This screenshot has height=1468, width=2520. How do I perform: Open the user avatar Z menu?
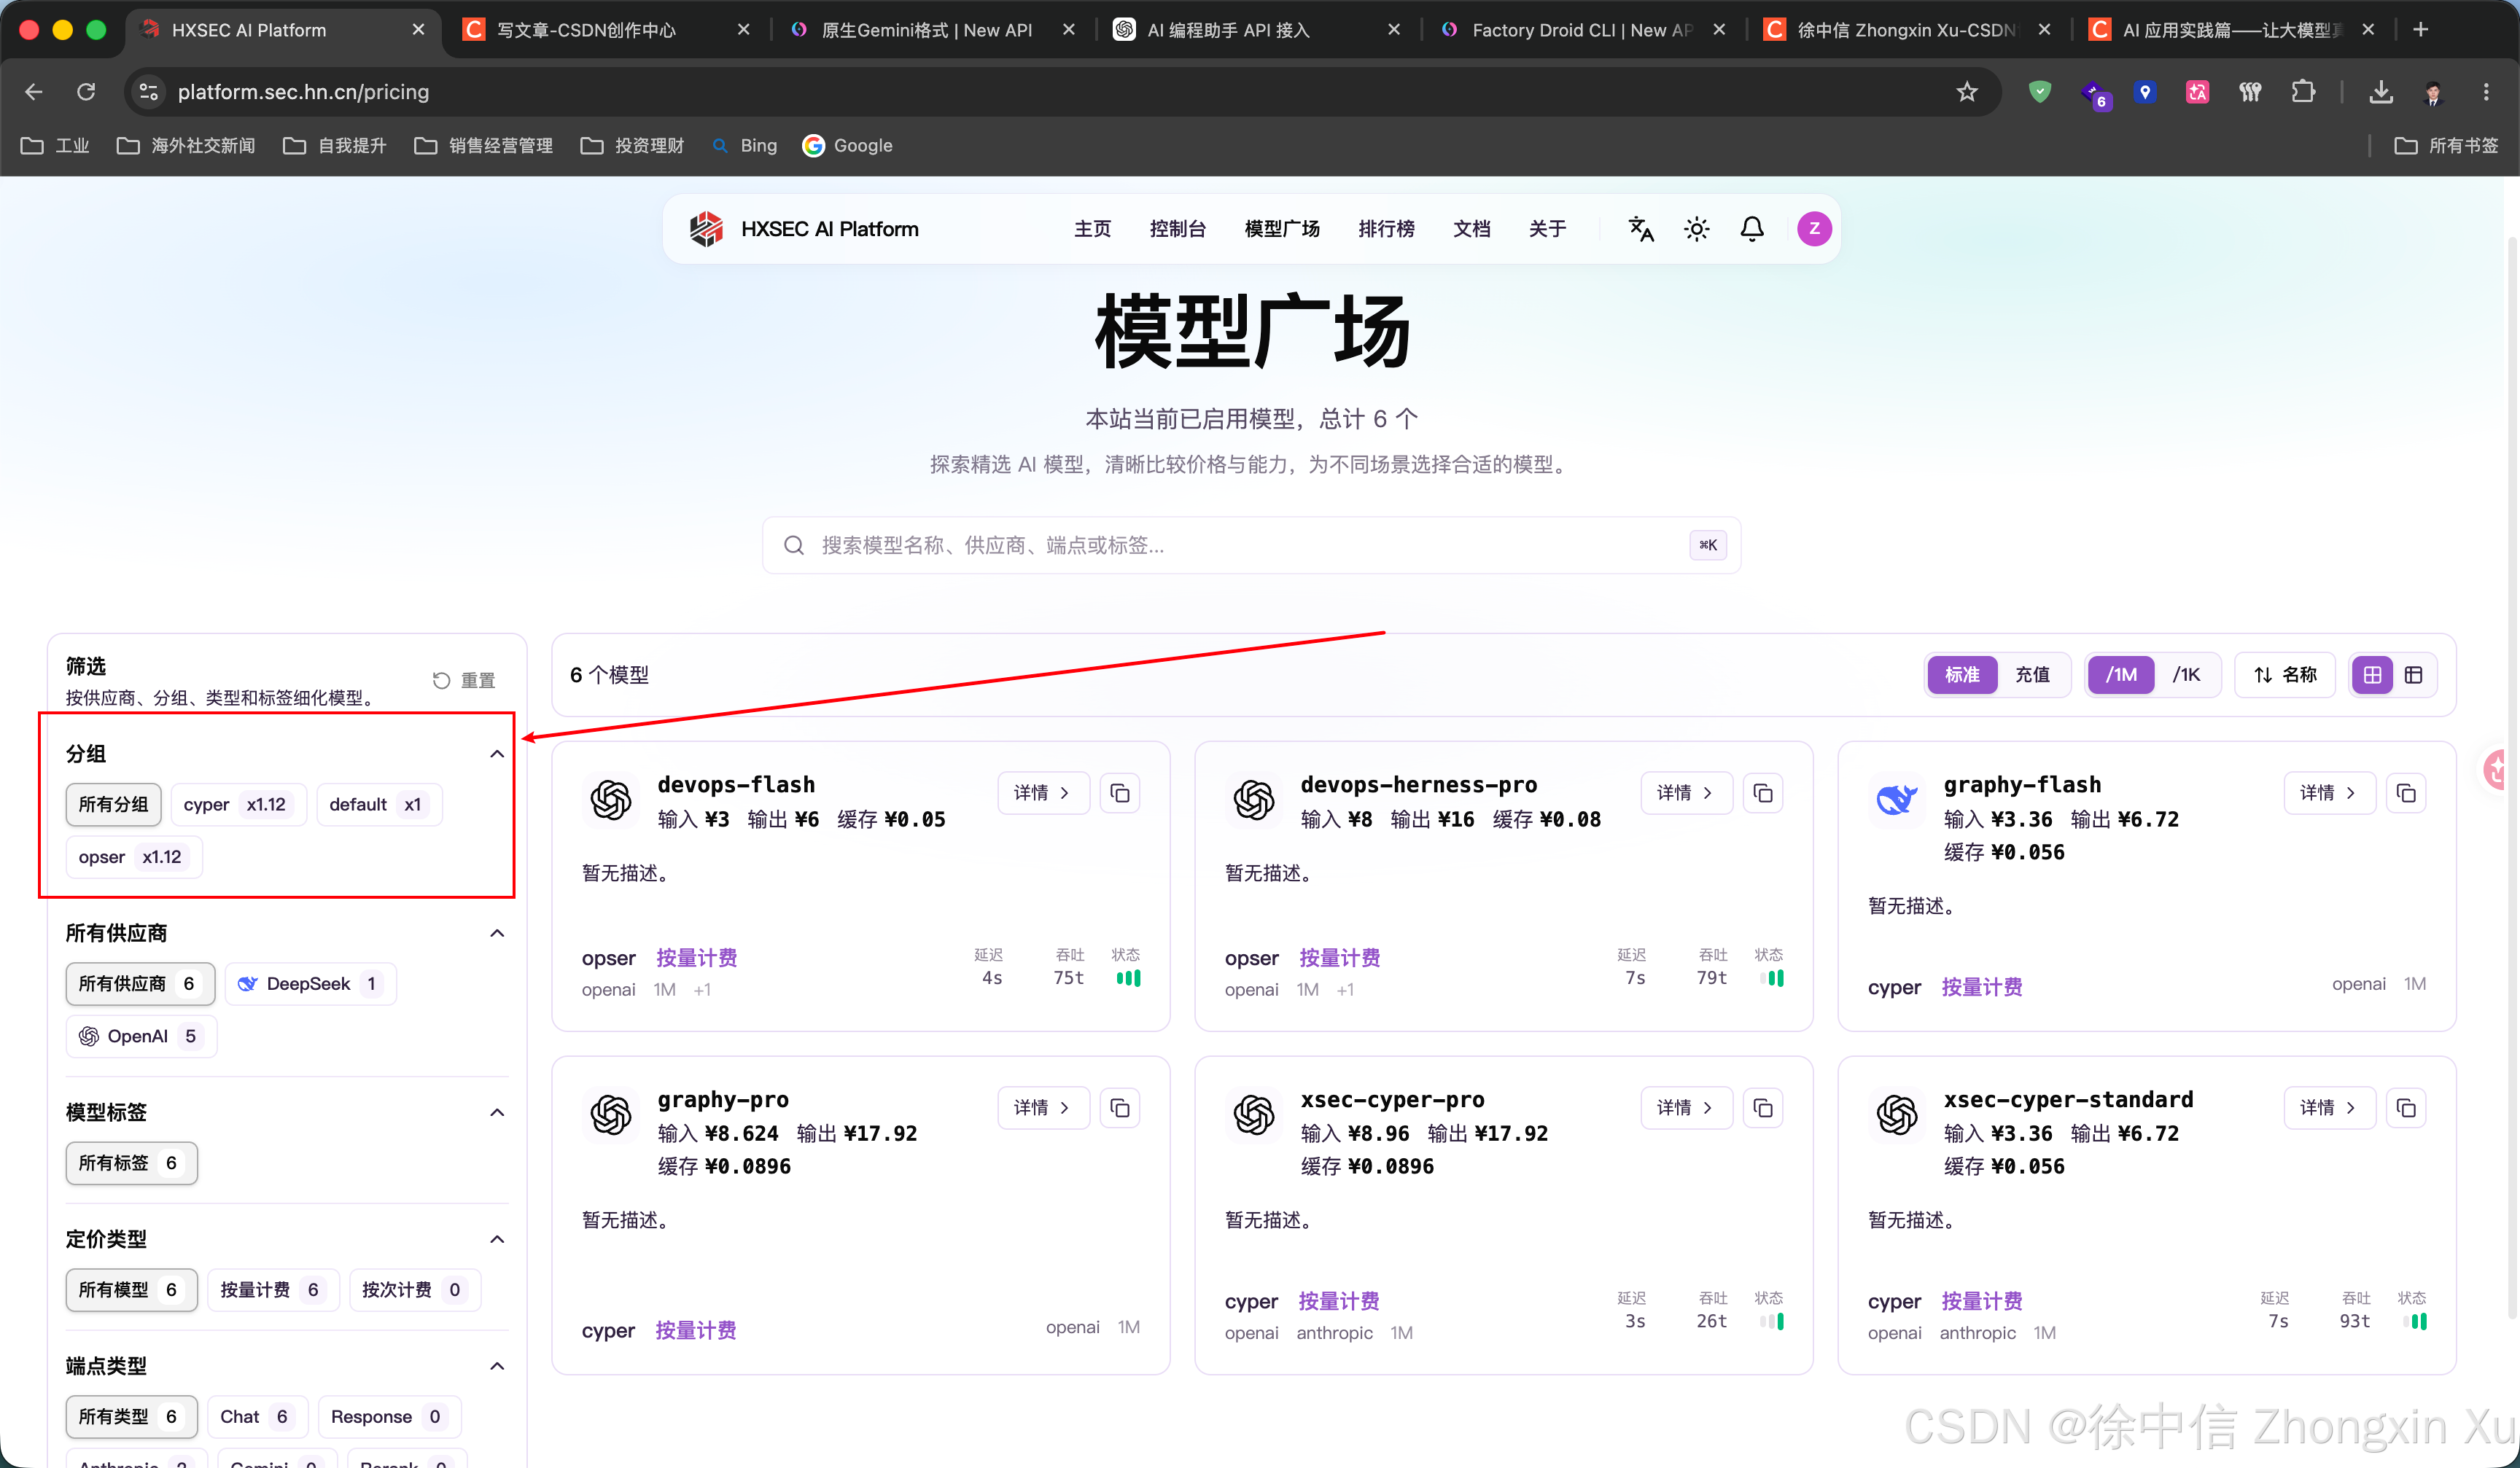pyautogui.click(x=1814, y=229)
